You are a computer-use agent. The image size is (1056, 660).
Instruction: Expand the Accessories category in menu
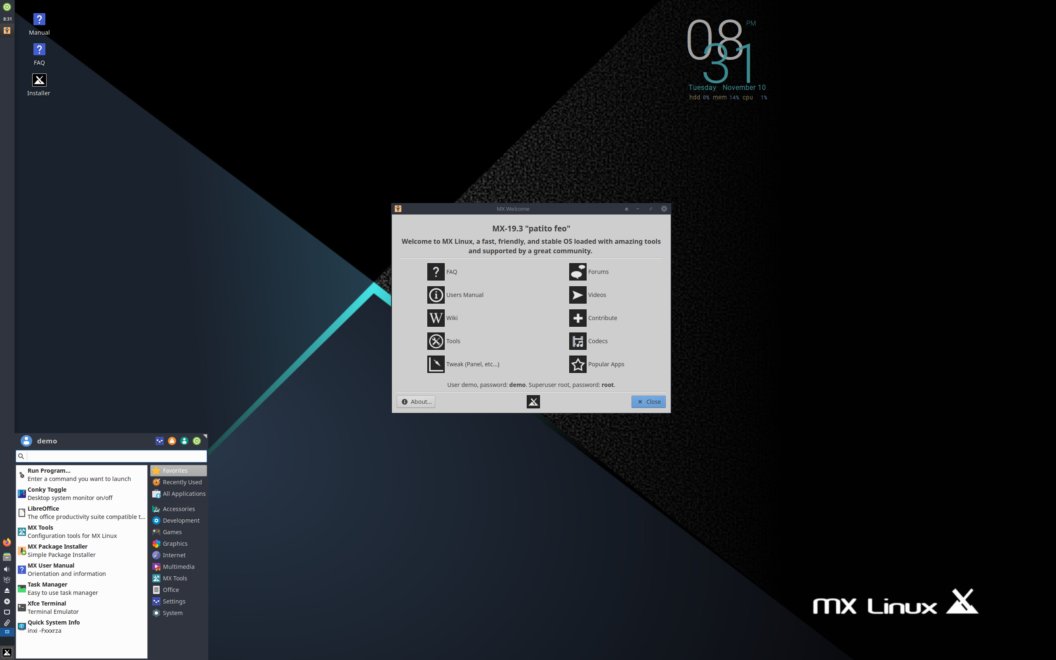click(178, 508)
